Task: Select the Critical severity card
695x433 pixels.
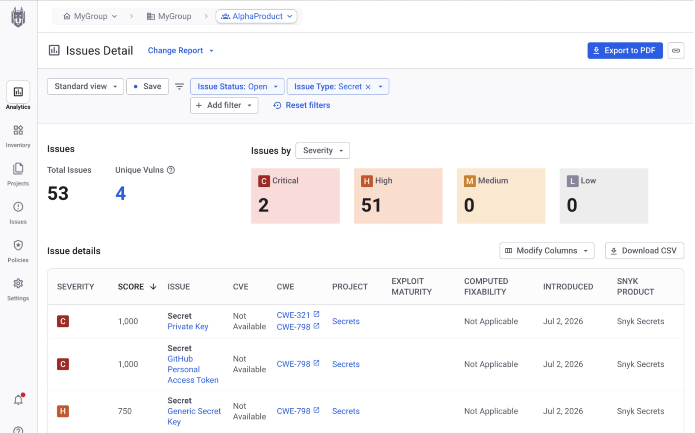Action: click(296, 196)
